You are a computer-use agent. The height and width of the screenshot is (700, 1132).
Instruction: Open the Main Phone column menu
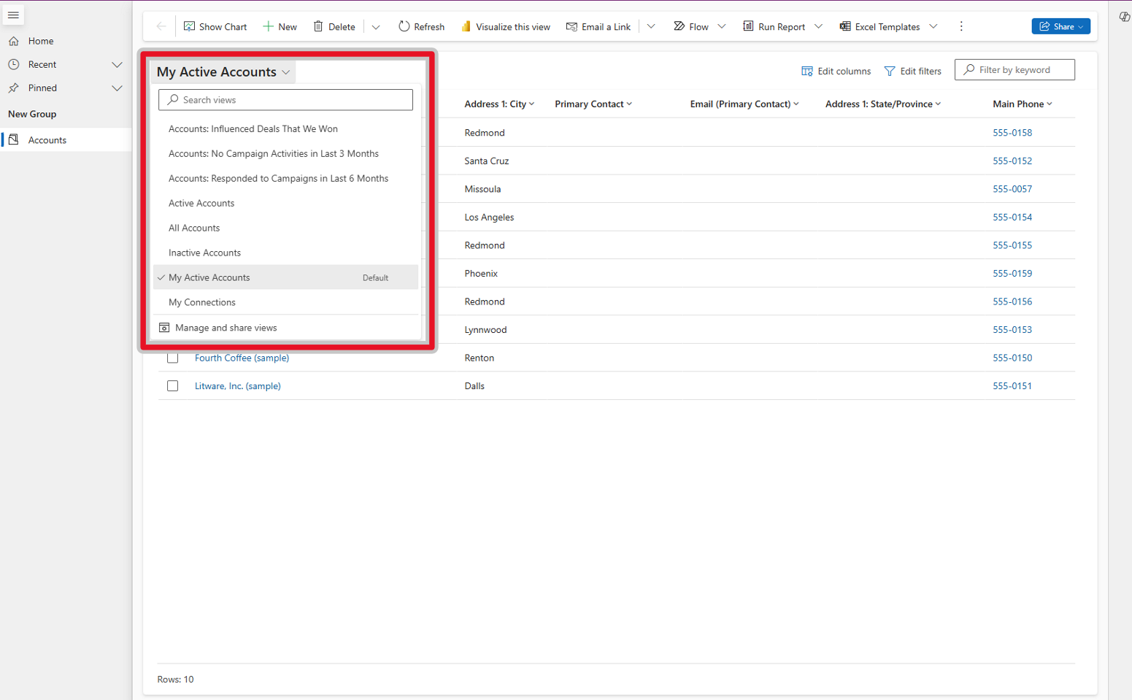coord(1023,104)
